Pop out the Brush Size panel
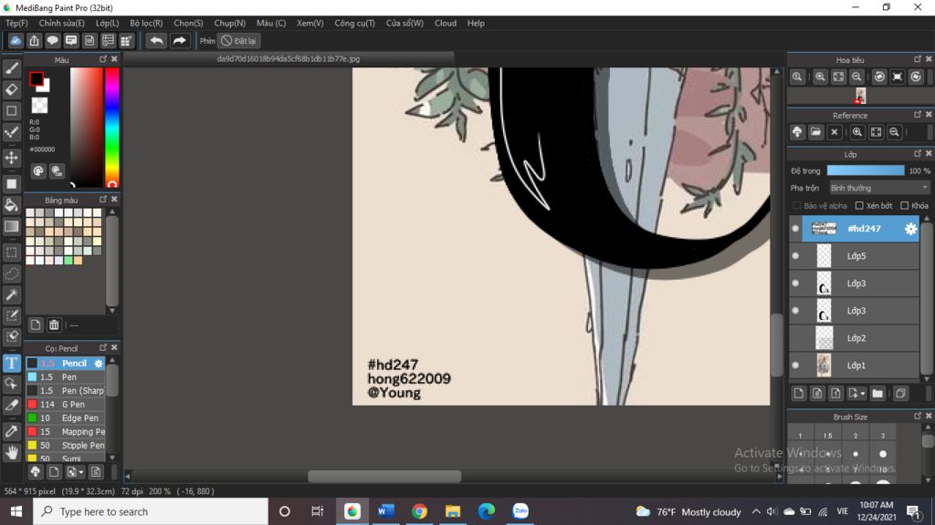Screen dimensions: 935x525 tap(918, 416)
